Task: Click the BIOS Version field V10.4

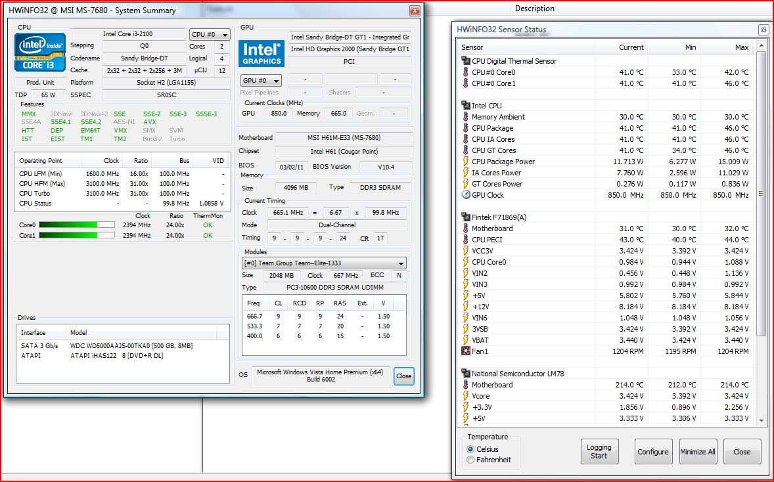Action: pyautogui.click(x=386, y=167)
